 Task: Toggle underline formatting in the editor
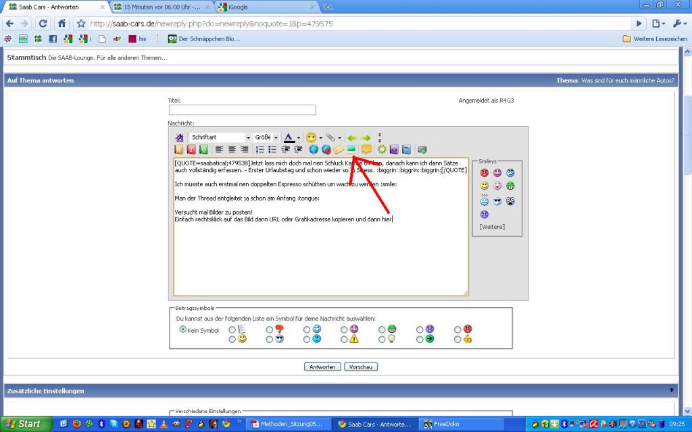(x=203, y=149)
